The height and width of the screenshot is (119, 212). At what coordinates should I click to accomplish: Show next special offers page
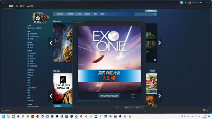click(x=160, y=96)
